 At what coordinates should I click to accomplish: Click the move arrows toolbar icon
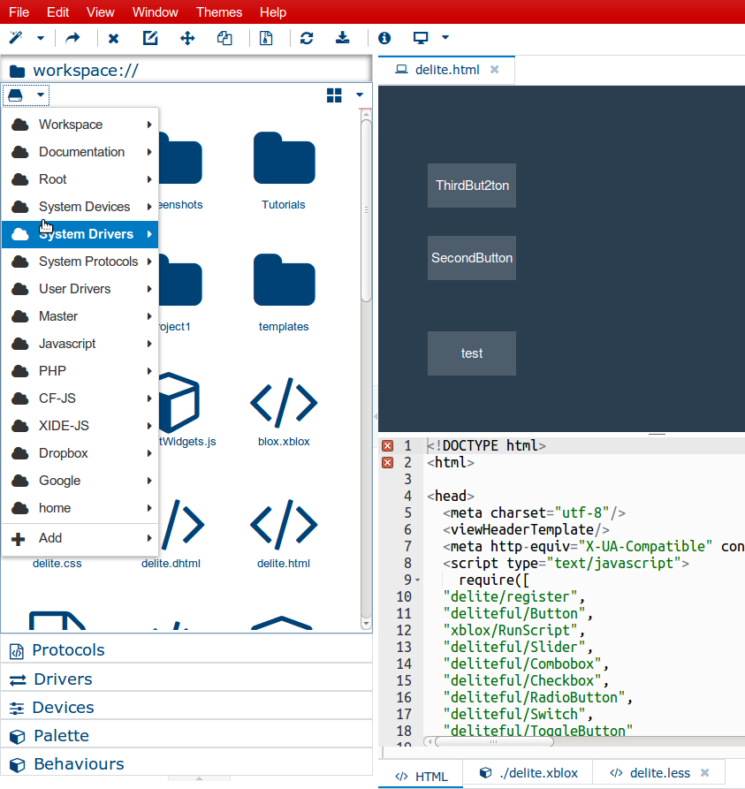(187, 38)
